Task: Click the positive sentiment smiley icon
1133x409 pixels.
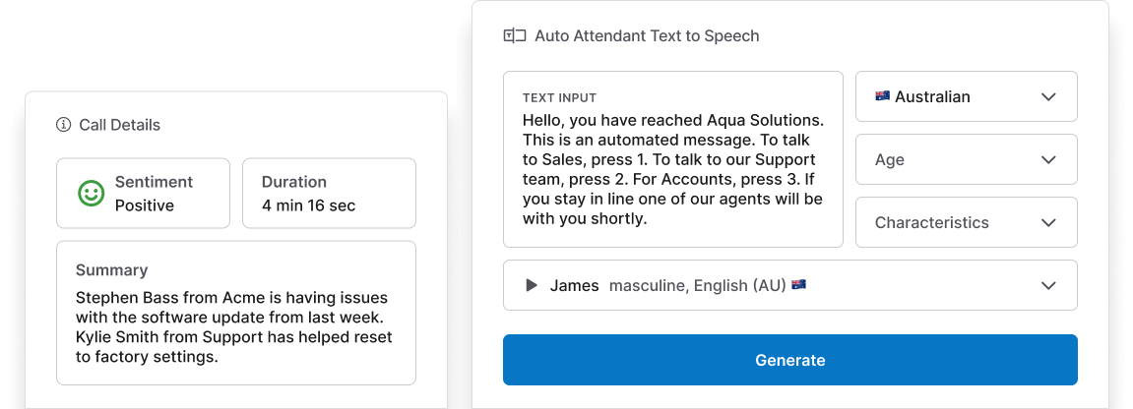Action: point(92,194)
